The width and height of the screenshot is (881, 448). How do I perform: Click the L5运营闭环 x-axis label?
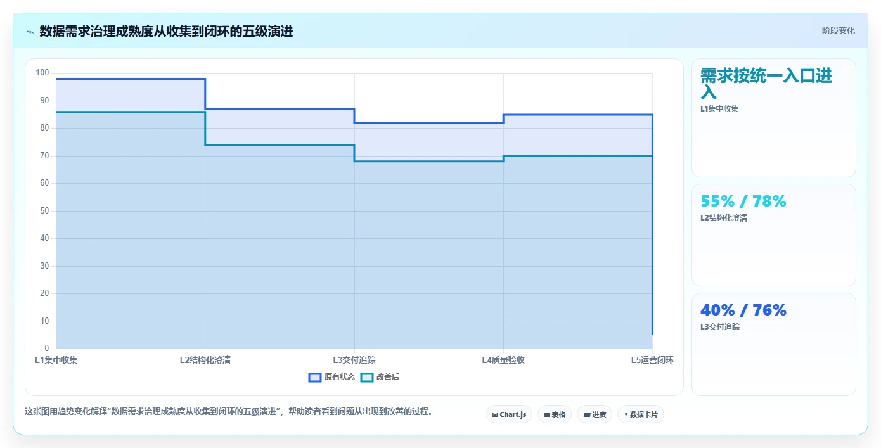tap(652, 360)
